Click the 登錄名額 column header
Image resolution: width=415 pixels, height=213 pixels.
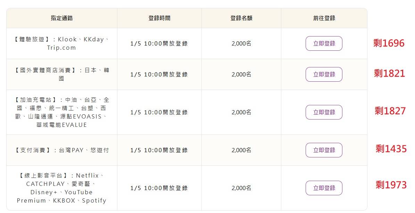241,18
